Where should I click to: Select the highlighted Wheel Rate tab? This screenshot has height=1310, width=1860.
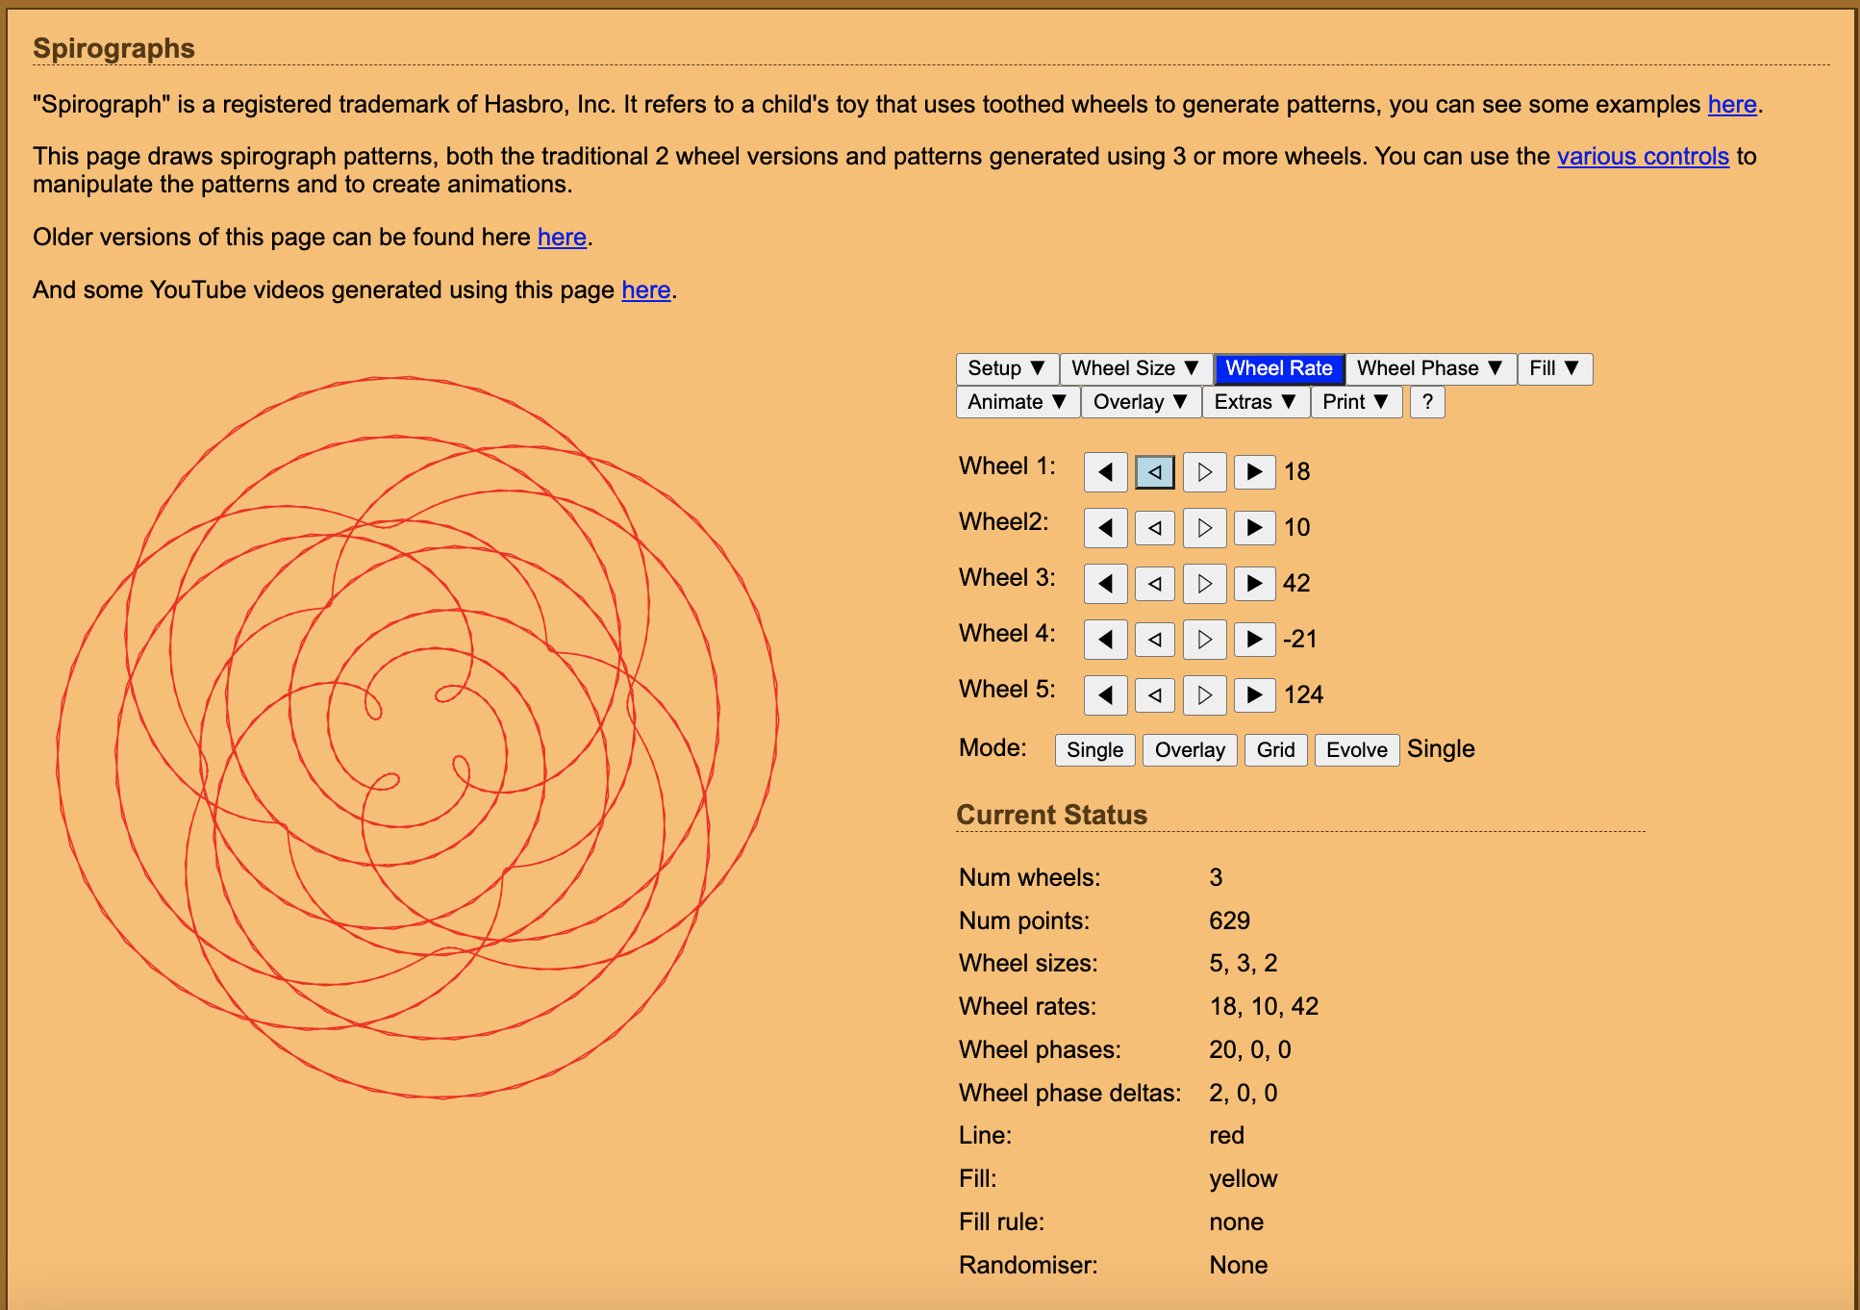point(1278,369)
